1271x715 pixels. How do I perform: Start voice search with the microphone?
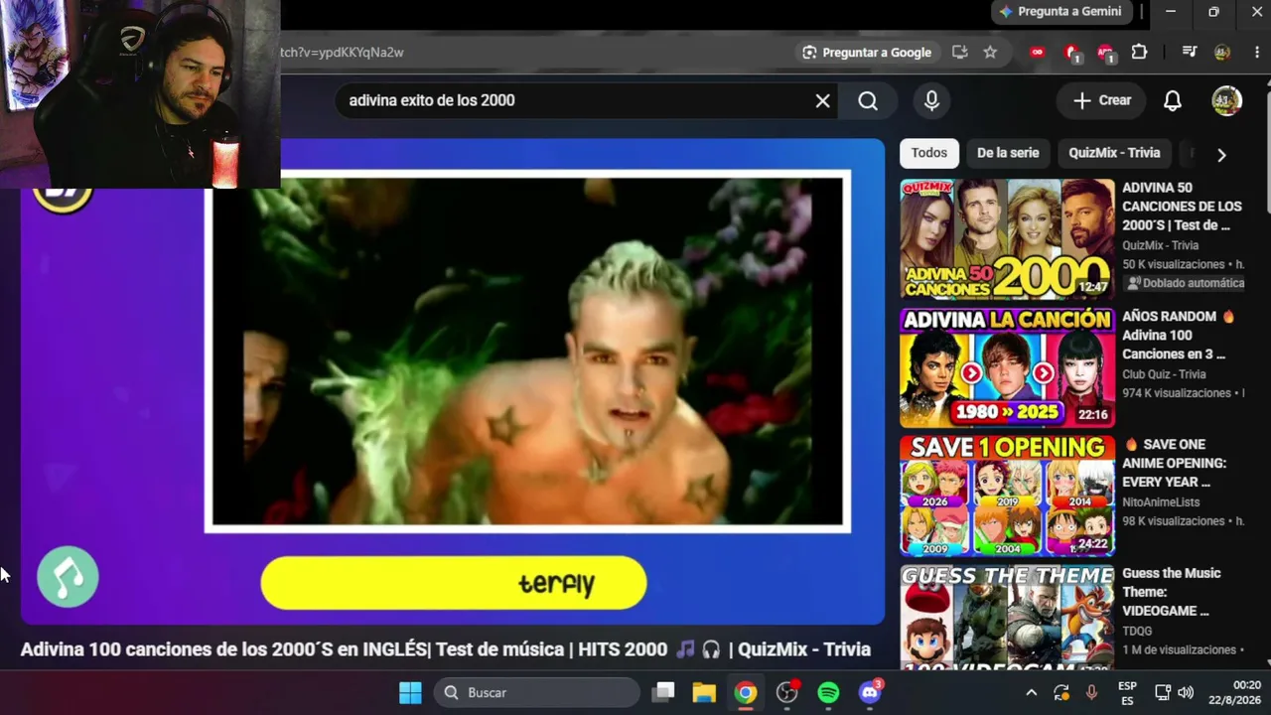coord(931,100)
